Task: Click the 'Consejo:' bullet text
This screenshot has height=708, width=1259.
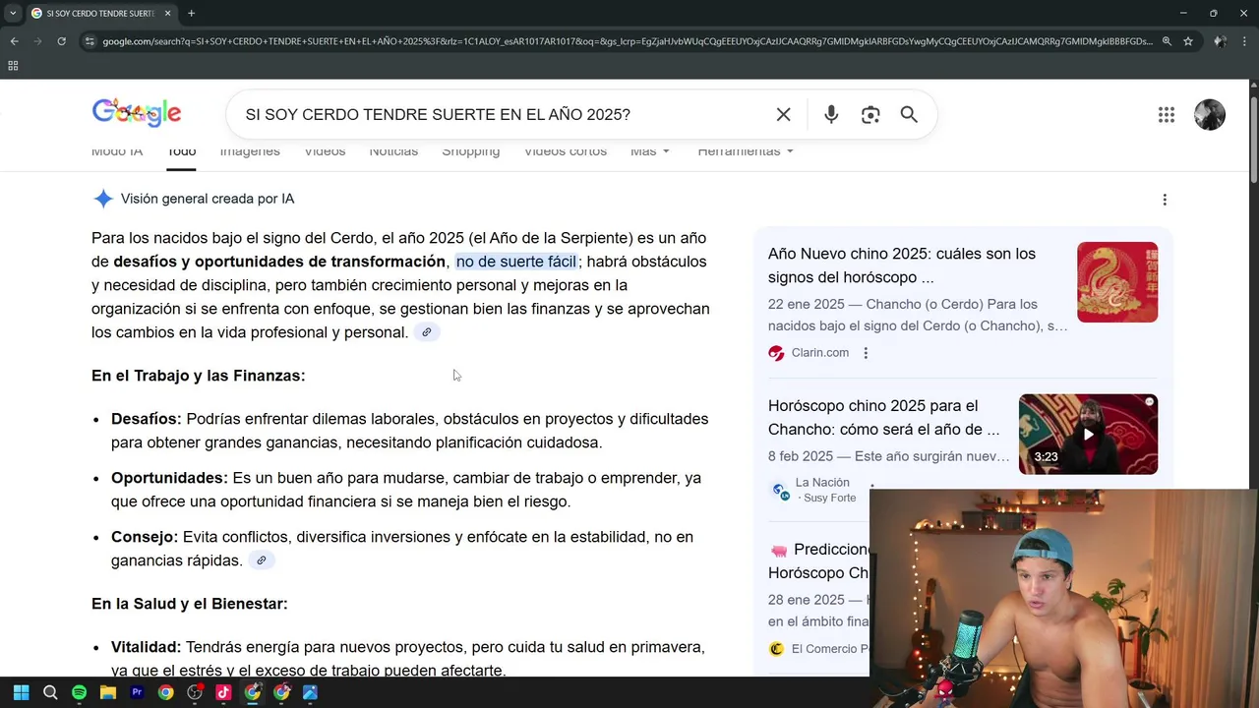Action: (x=145, y=537)
